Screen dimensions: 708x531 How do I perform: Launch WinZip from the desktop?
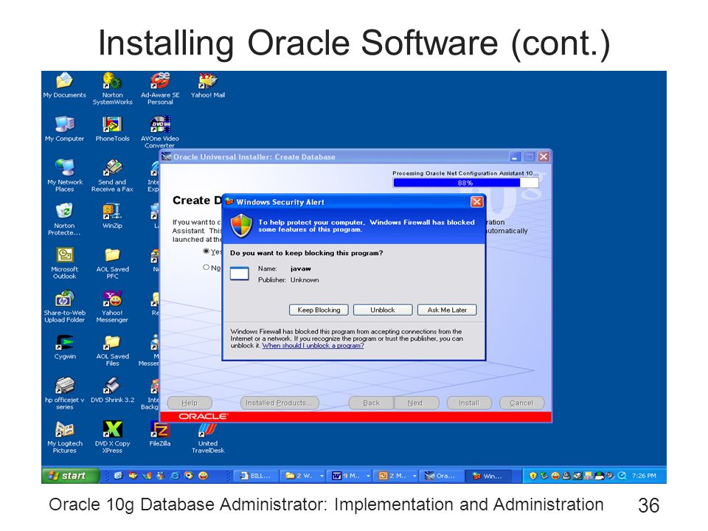(x=112, y=216)
